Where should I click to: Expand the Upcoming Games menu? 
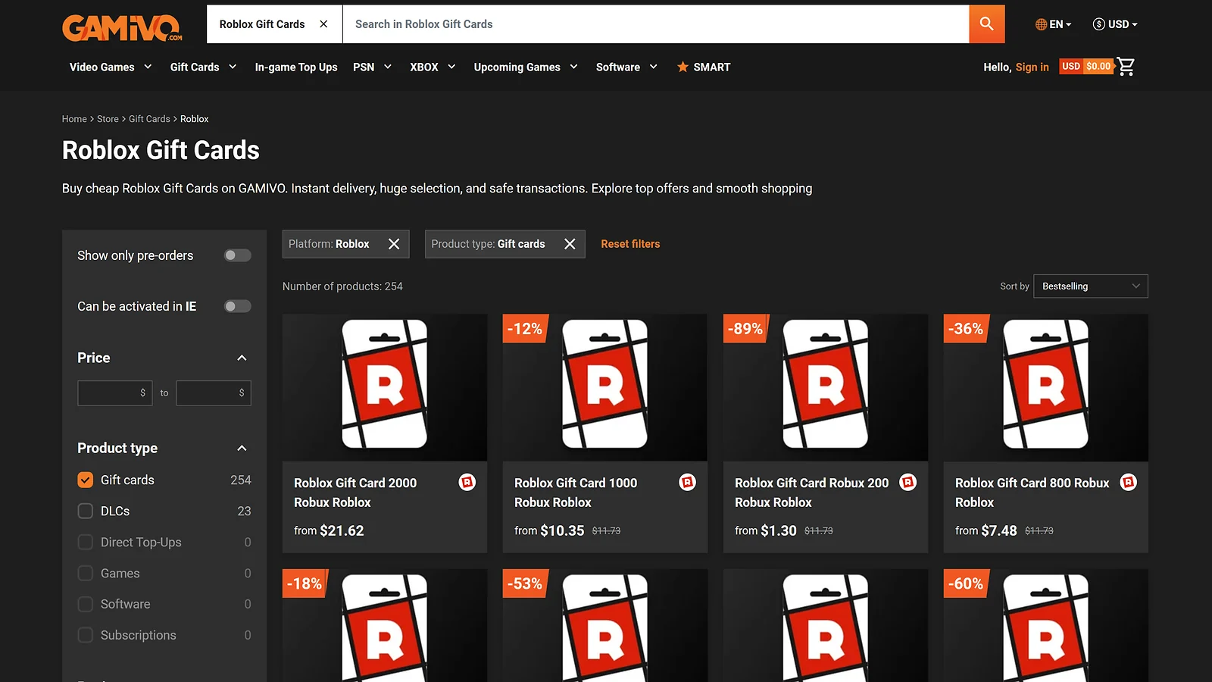526,67
